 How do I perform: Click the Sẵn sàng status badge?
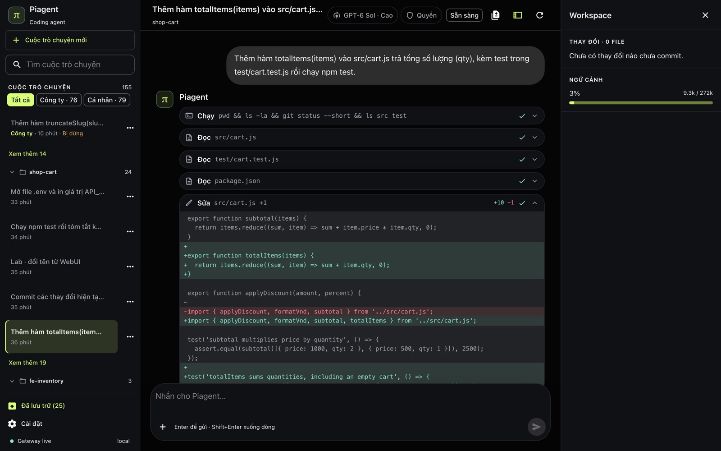464,15
